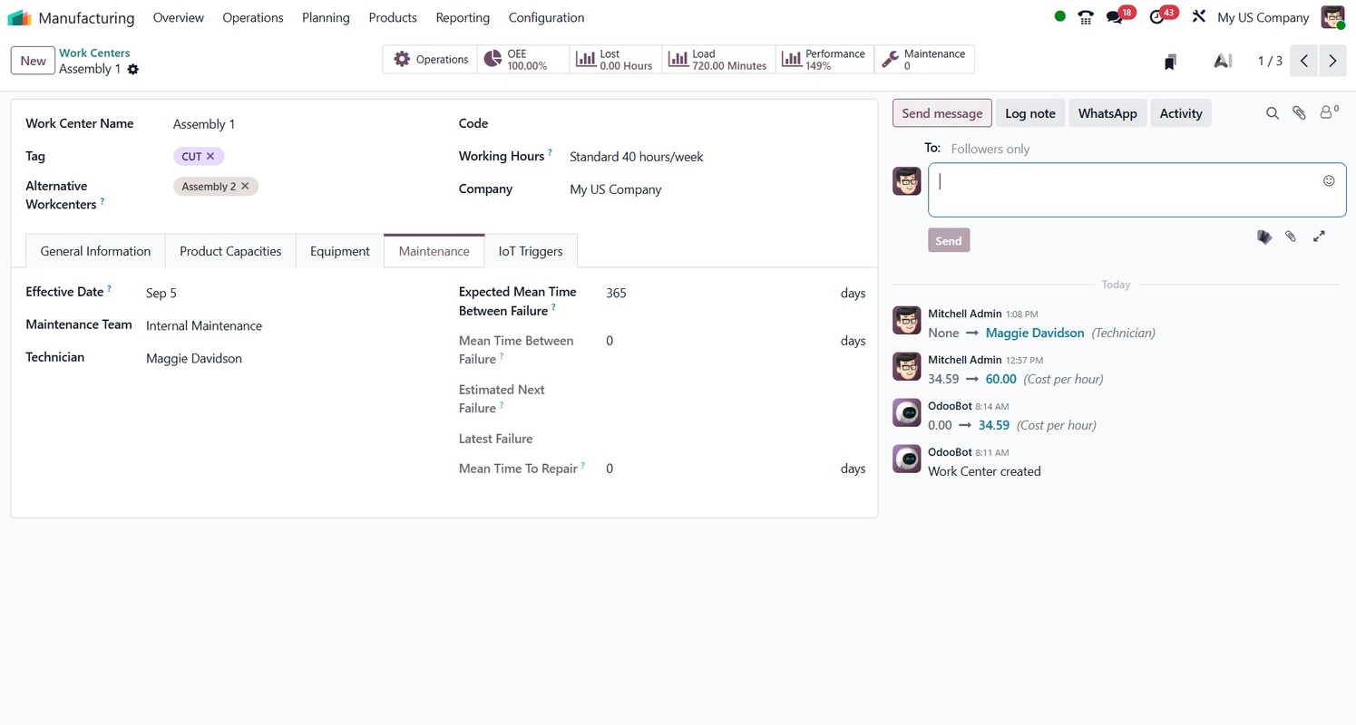1356x725 pixels.
Task: Open canned responses icon below message box
Action: [x=1264, y=237]
